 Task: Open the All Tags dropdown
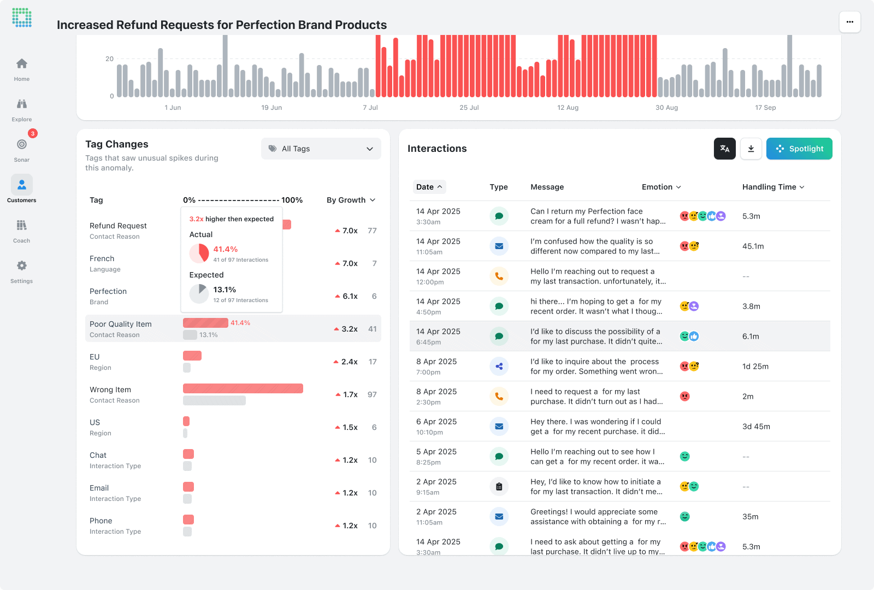pyautogui.click(x=321, y=148)
